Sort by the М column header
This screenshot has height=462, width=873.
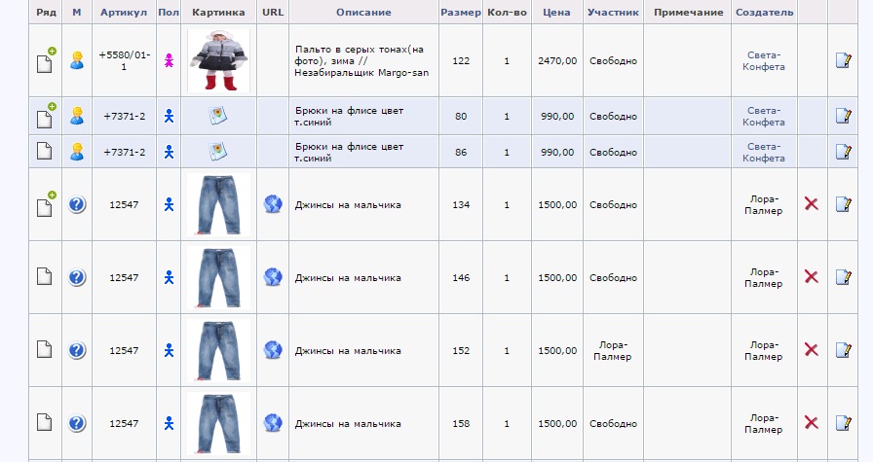77,13
